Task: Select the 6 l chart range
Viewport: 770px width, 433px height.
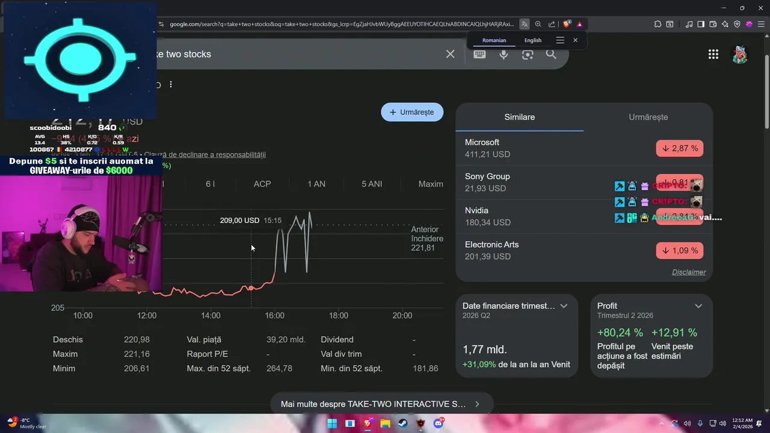Action: click(210, 184)
